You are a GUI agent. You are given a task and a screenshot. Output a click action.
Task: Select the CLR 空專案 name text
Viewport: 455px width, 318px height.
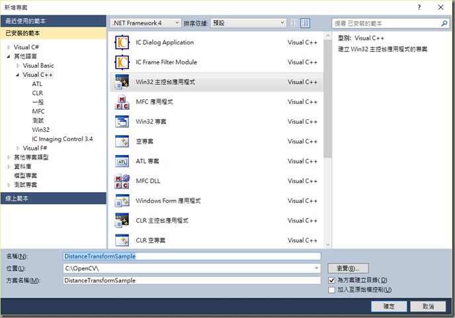[151, 240]
